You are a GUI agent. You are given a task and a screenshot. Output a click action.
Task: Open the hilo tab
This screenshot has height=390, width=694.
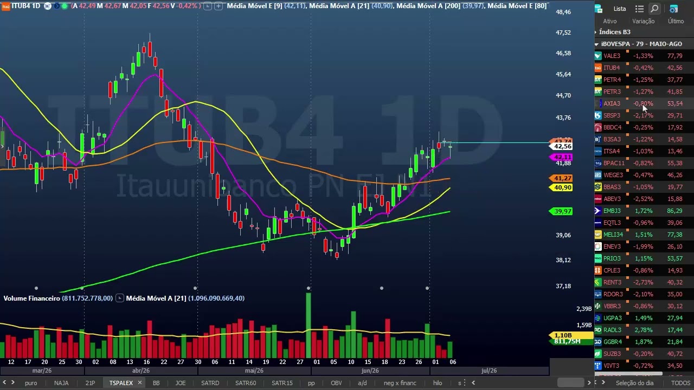(438, 383)
